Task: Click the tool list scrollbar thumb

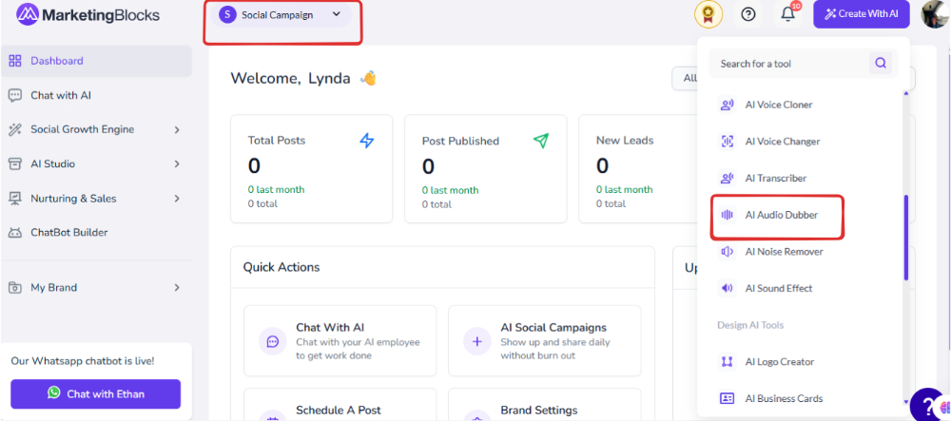Action: coord(906,238)
